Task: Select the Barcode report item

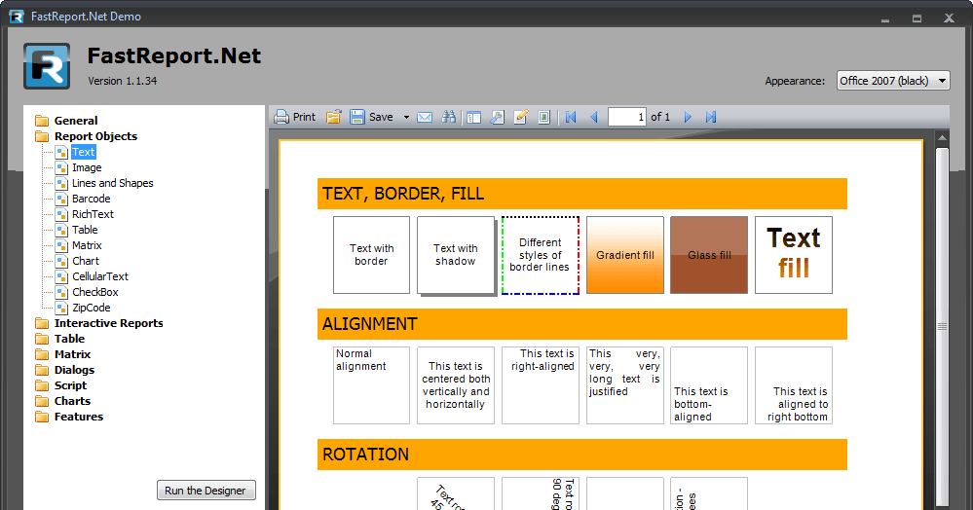Action: tap(92, 199)
